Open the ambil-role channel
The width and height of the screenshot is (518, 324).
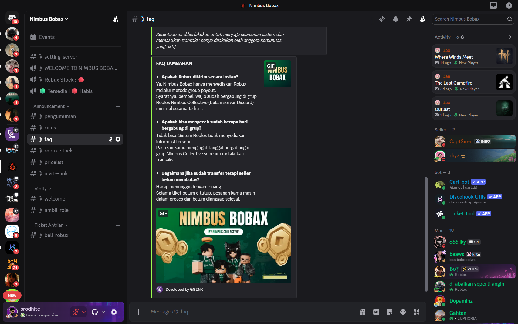pyautogui.click(x=75, y=210)
